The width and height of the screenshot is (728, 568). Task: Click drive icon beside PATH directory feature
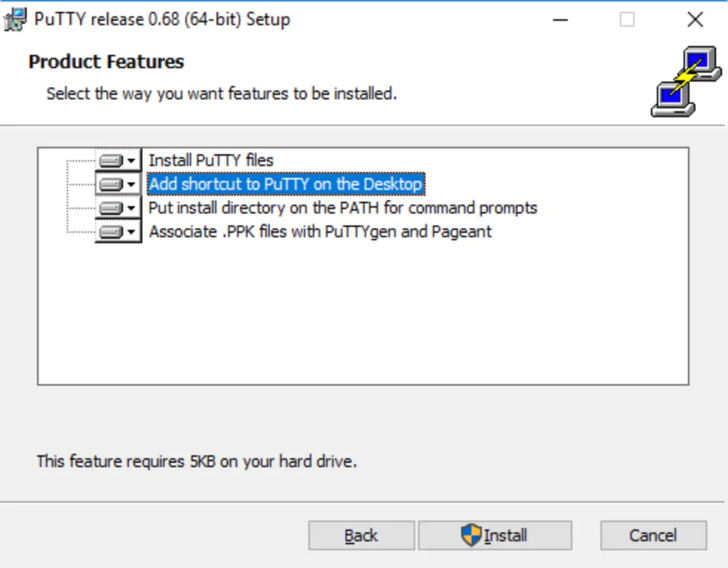(x=110, y=208)
